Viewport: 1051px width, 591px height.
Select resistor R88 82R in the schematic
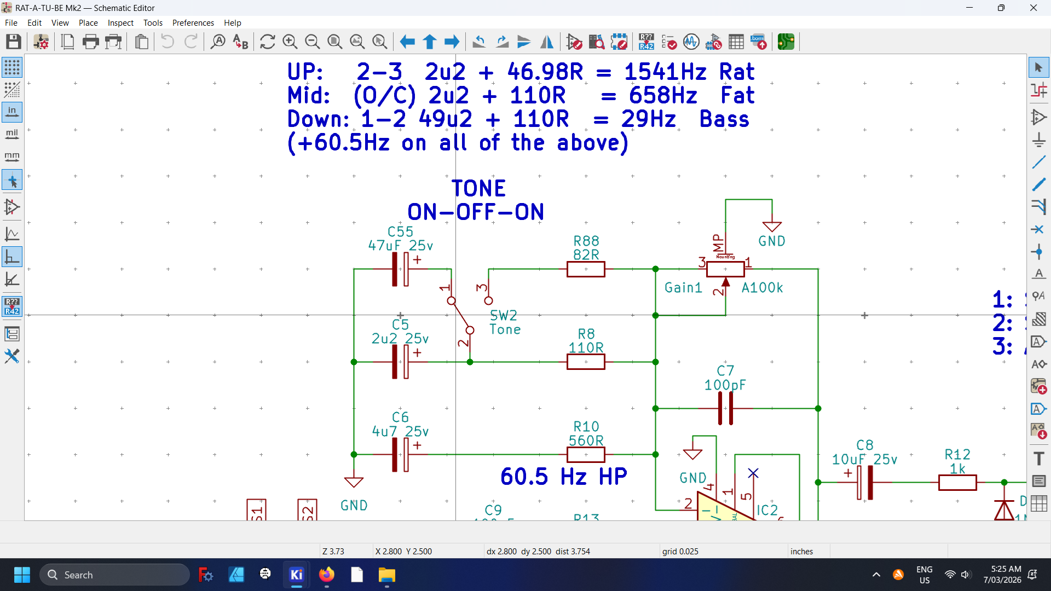(x=586, y=269)
